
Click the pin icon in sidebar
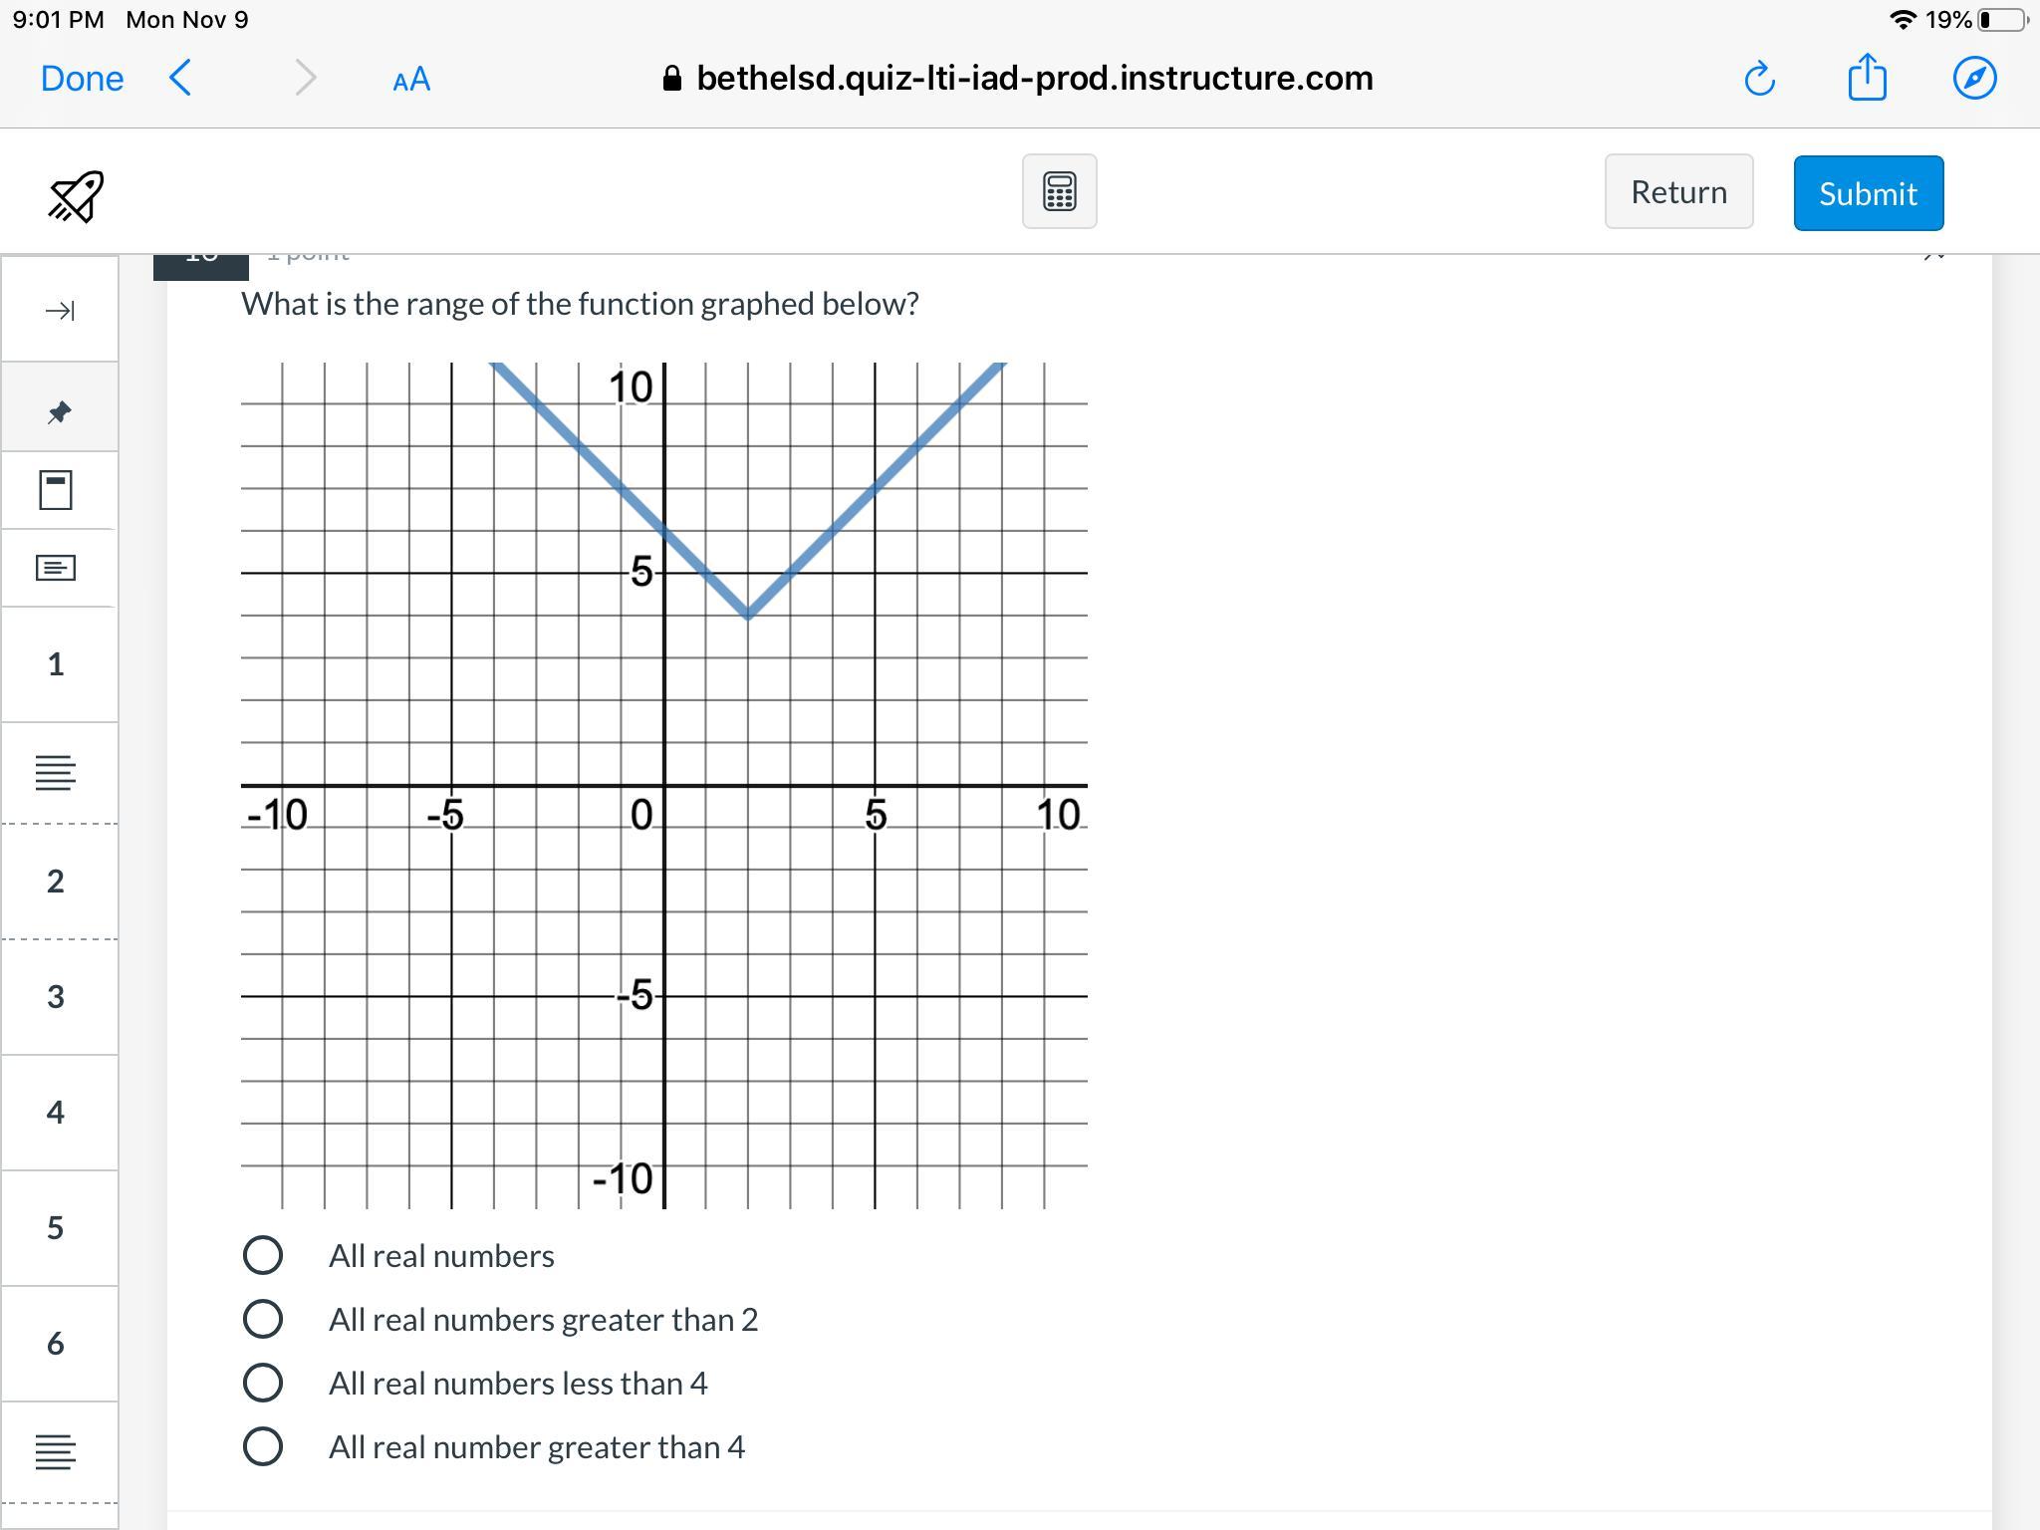[x=59, y=411]
